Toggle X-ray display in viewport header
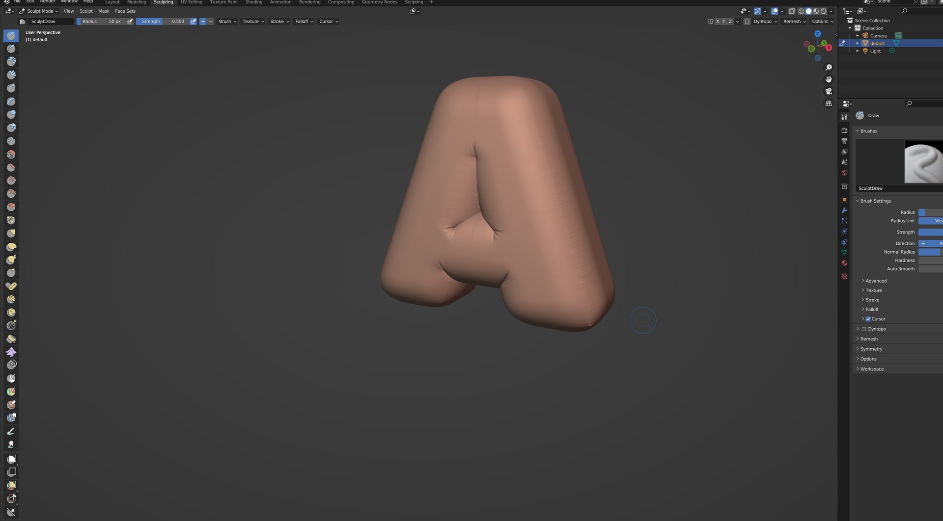943x521 pixels. (792, 11)
